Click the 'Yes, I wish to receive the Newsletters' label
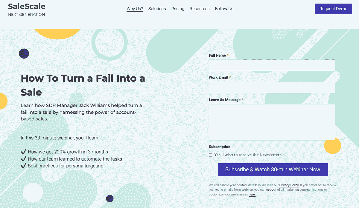 coord(248,155)
